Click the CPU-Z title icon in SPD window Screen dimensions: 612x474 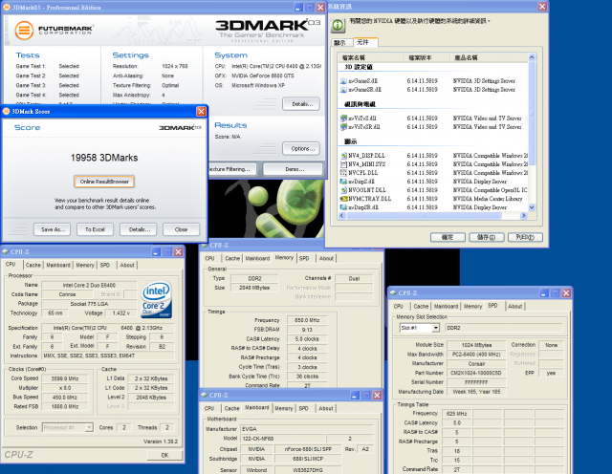393,293
